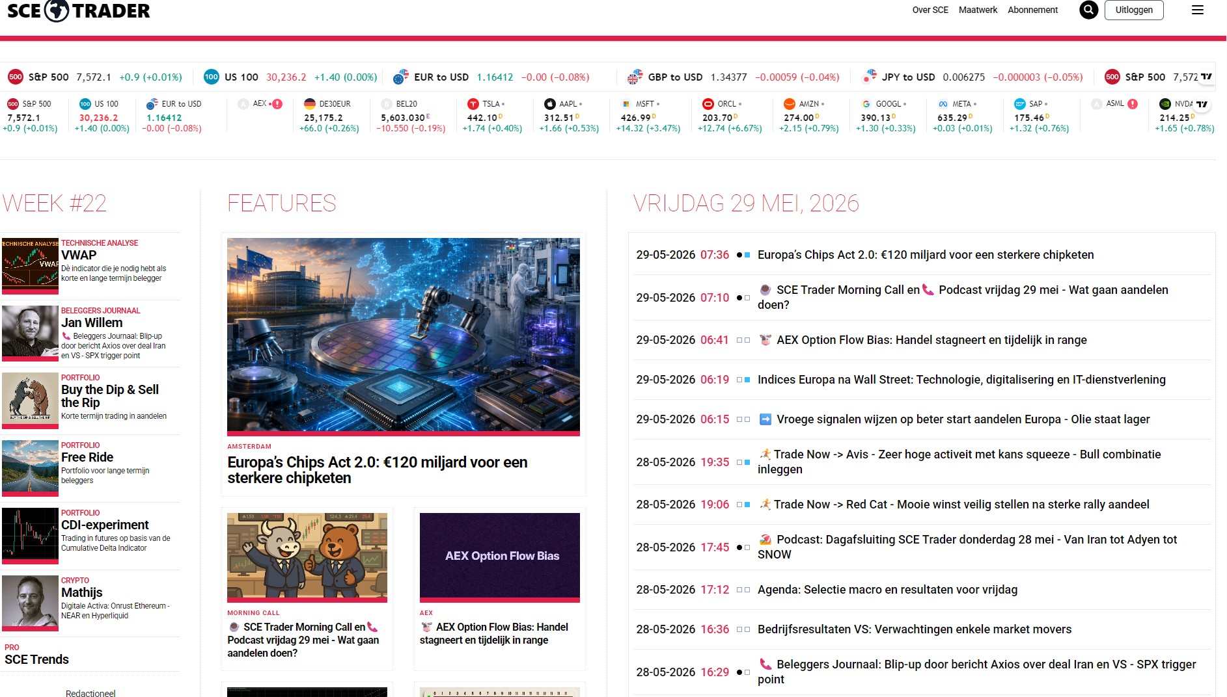The width and height of the screenshot is (1227, 697).
Task: Click the Redactioneel label
Action: 90,693
